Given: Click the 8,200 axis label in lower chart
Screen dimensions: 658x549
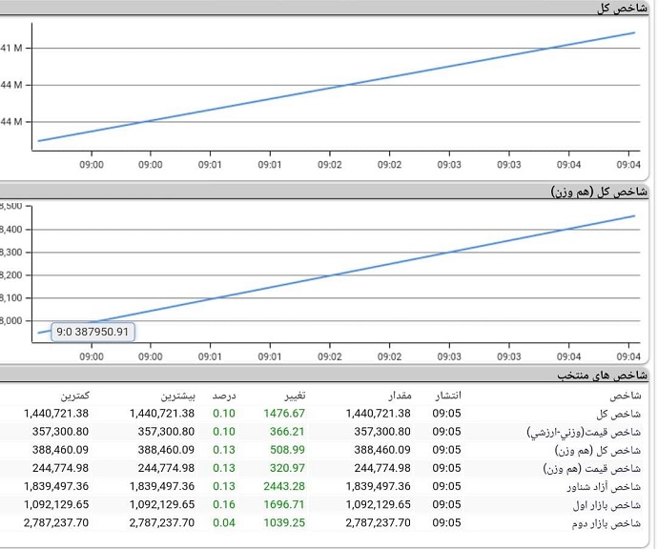Looking at the screenshot, I should [11, 275].
